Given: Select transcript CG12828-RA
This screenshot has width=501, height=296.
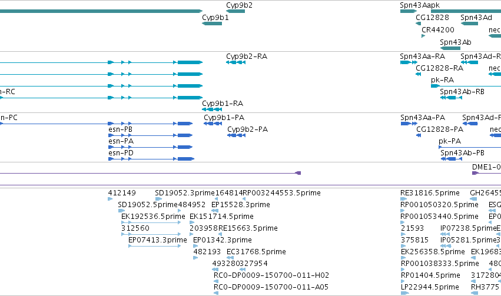Looking at the screenshot, I should click(x=439, y=68).
